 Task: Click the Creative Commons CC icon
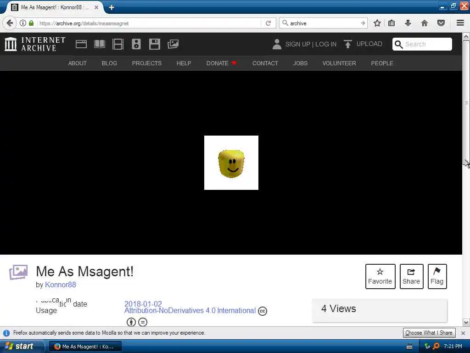click(262, 311)
